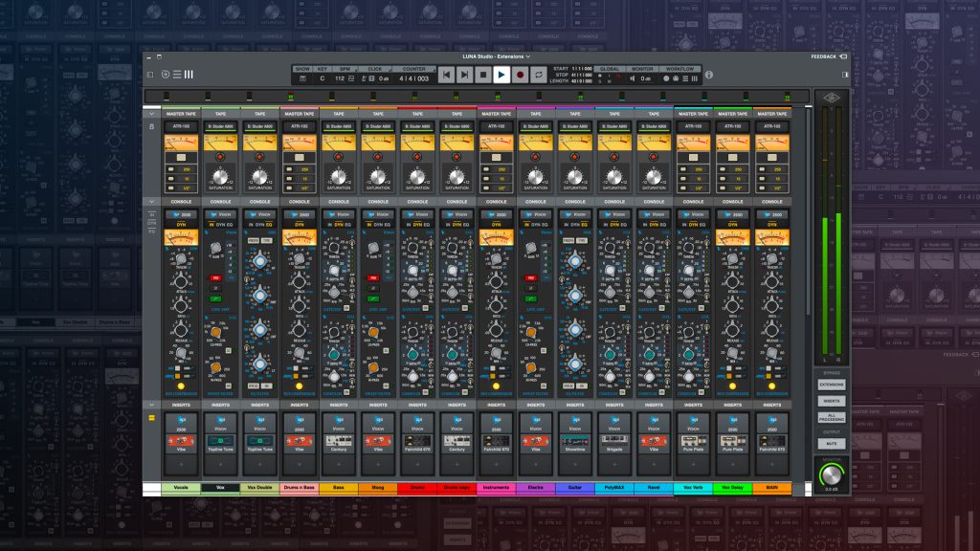
Task: Mute output with the MUTE button
Action: [832, 444]
